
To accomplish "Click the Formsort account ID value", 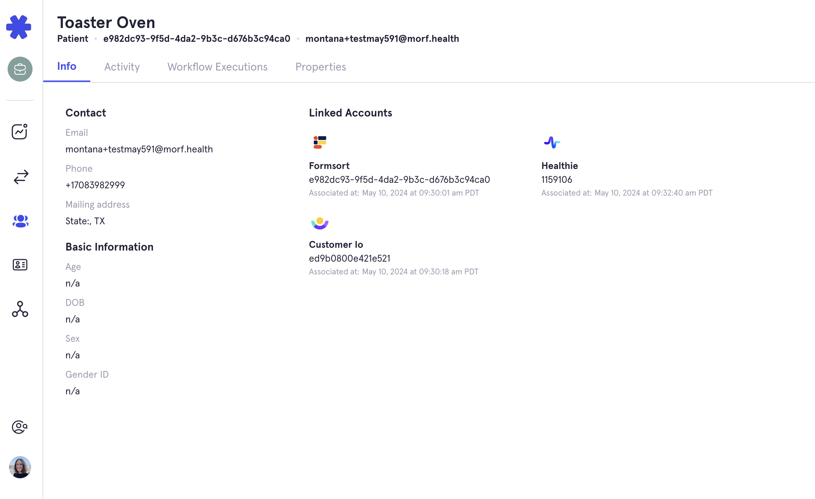I will coord(399,180).
